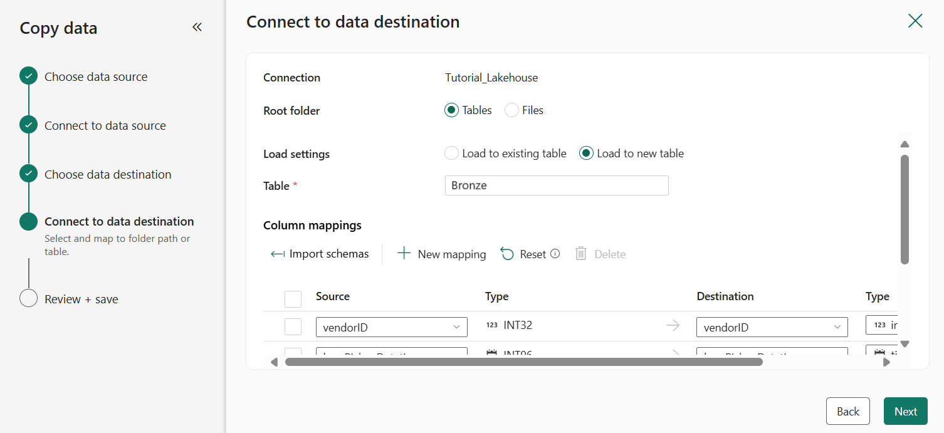944x433 pixels.
Task: Click the Table name input field
Action: 556,185
